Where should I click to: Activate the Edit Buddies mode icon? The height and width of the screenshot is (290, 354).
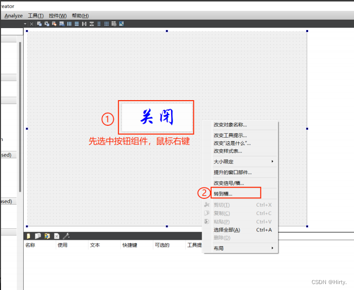click(54, 24)
